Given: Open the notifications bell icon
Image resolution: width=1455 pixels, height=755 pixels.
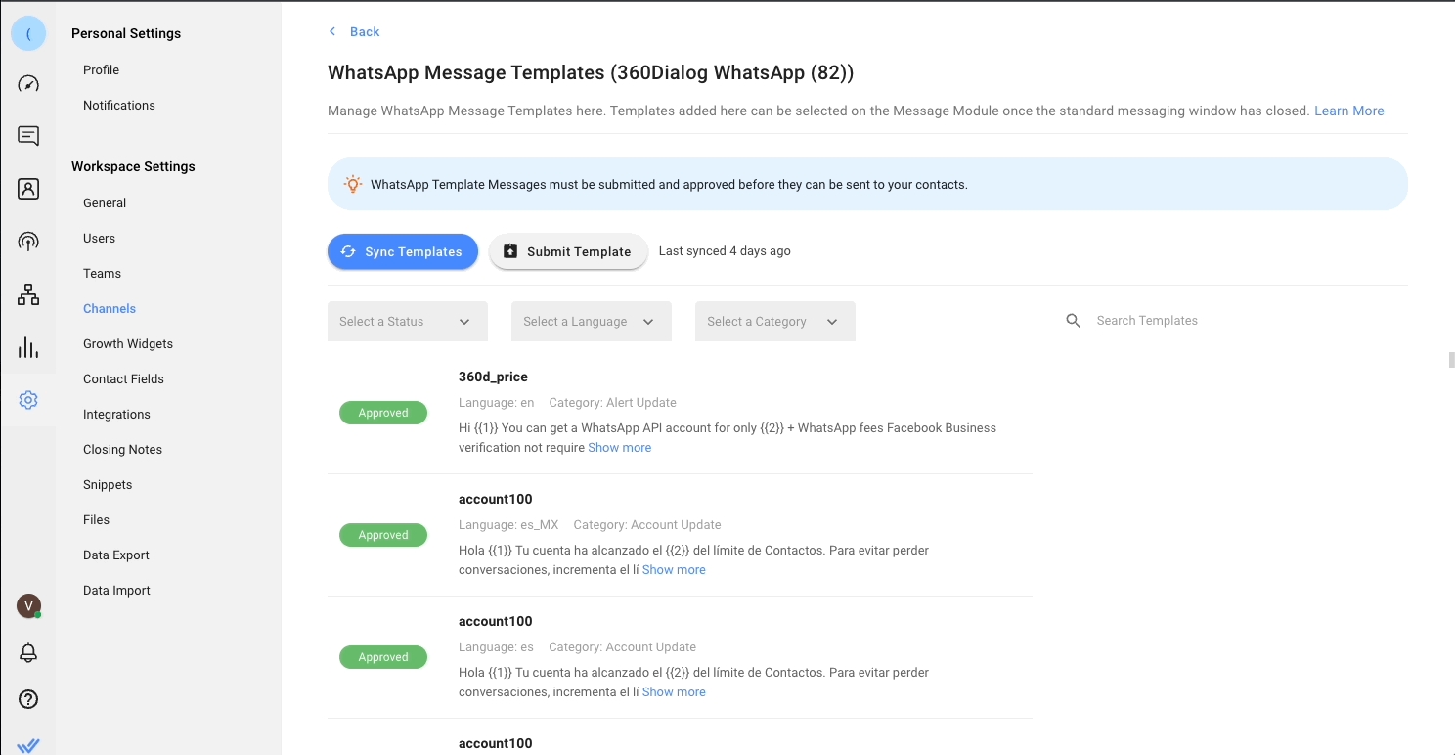Looking at the screenshot, I should 28,652.
